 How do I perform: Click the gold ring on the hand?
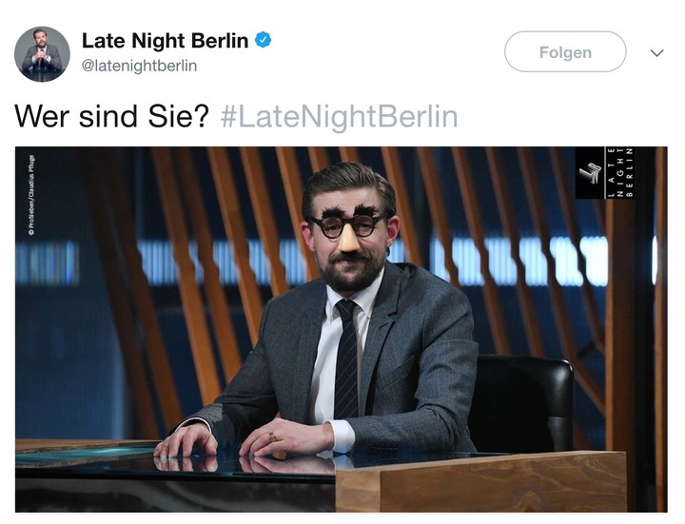(273, 437)
